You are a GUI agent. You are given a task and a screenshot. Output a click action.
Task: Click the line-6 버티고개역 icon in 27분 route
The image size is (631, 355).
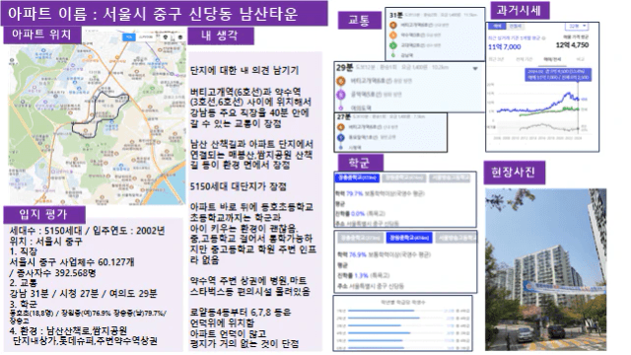tap(341, 127)
